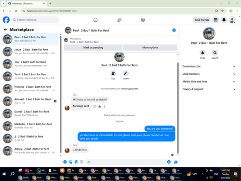Open the account profile avatar menu
Image resolution: width=241 pixels, height=181 pixels.
[232, 20]
